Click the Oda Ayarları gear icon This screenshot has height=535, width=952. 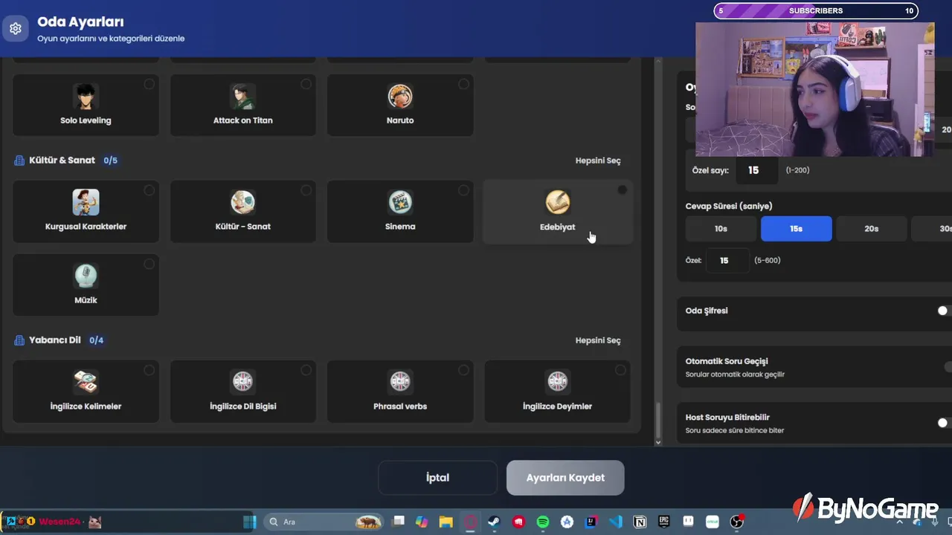point(16,29)
